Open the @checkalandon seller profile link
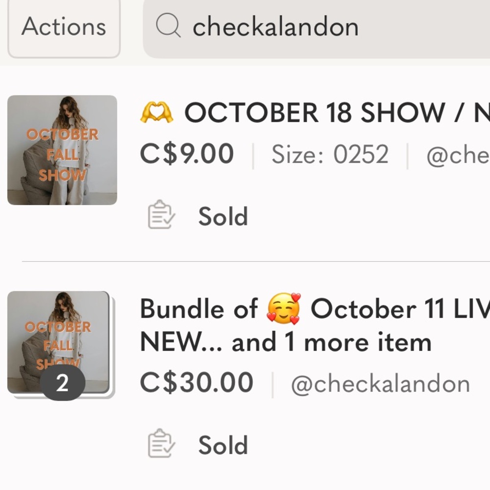Screen dimensions: 490x490 (x=380, y=384)
